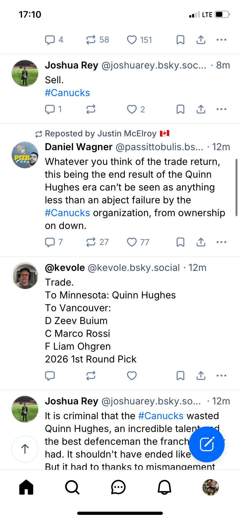
Task: Repost the @kevole trade details post
Action: click(91, 376)
